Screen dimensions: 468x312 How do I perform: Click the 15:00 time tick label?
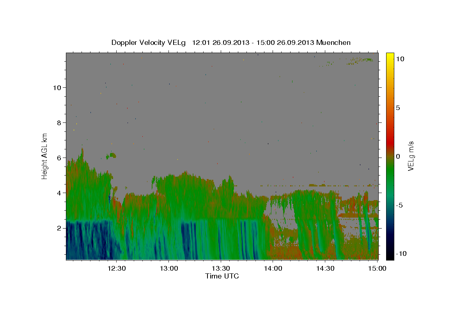[x=377, y=268]
